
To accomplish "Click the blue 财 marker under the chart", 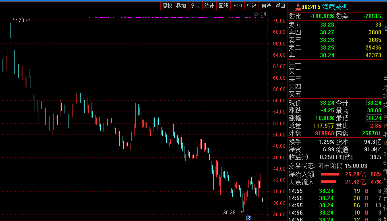I will pyautogui.click(x=248, y=218).
